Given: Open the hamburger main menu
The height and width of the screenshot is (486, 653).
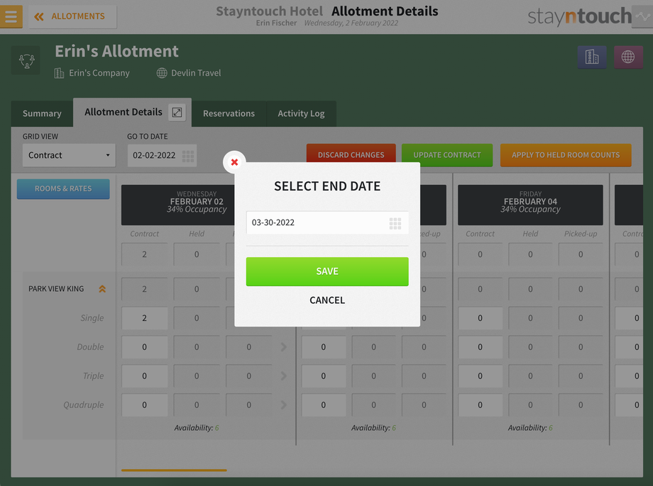Looking at the screenshot, I should pyautogui.click(x=11, y=16).
